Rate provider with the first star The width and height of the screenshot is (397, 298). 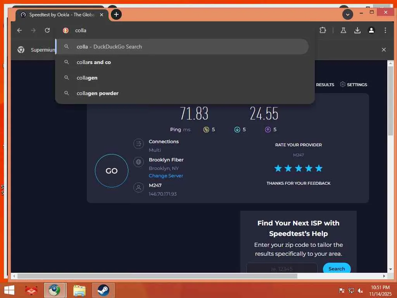coord(278,168)
